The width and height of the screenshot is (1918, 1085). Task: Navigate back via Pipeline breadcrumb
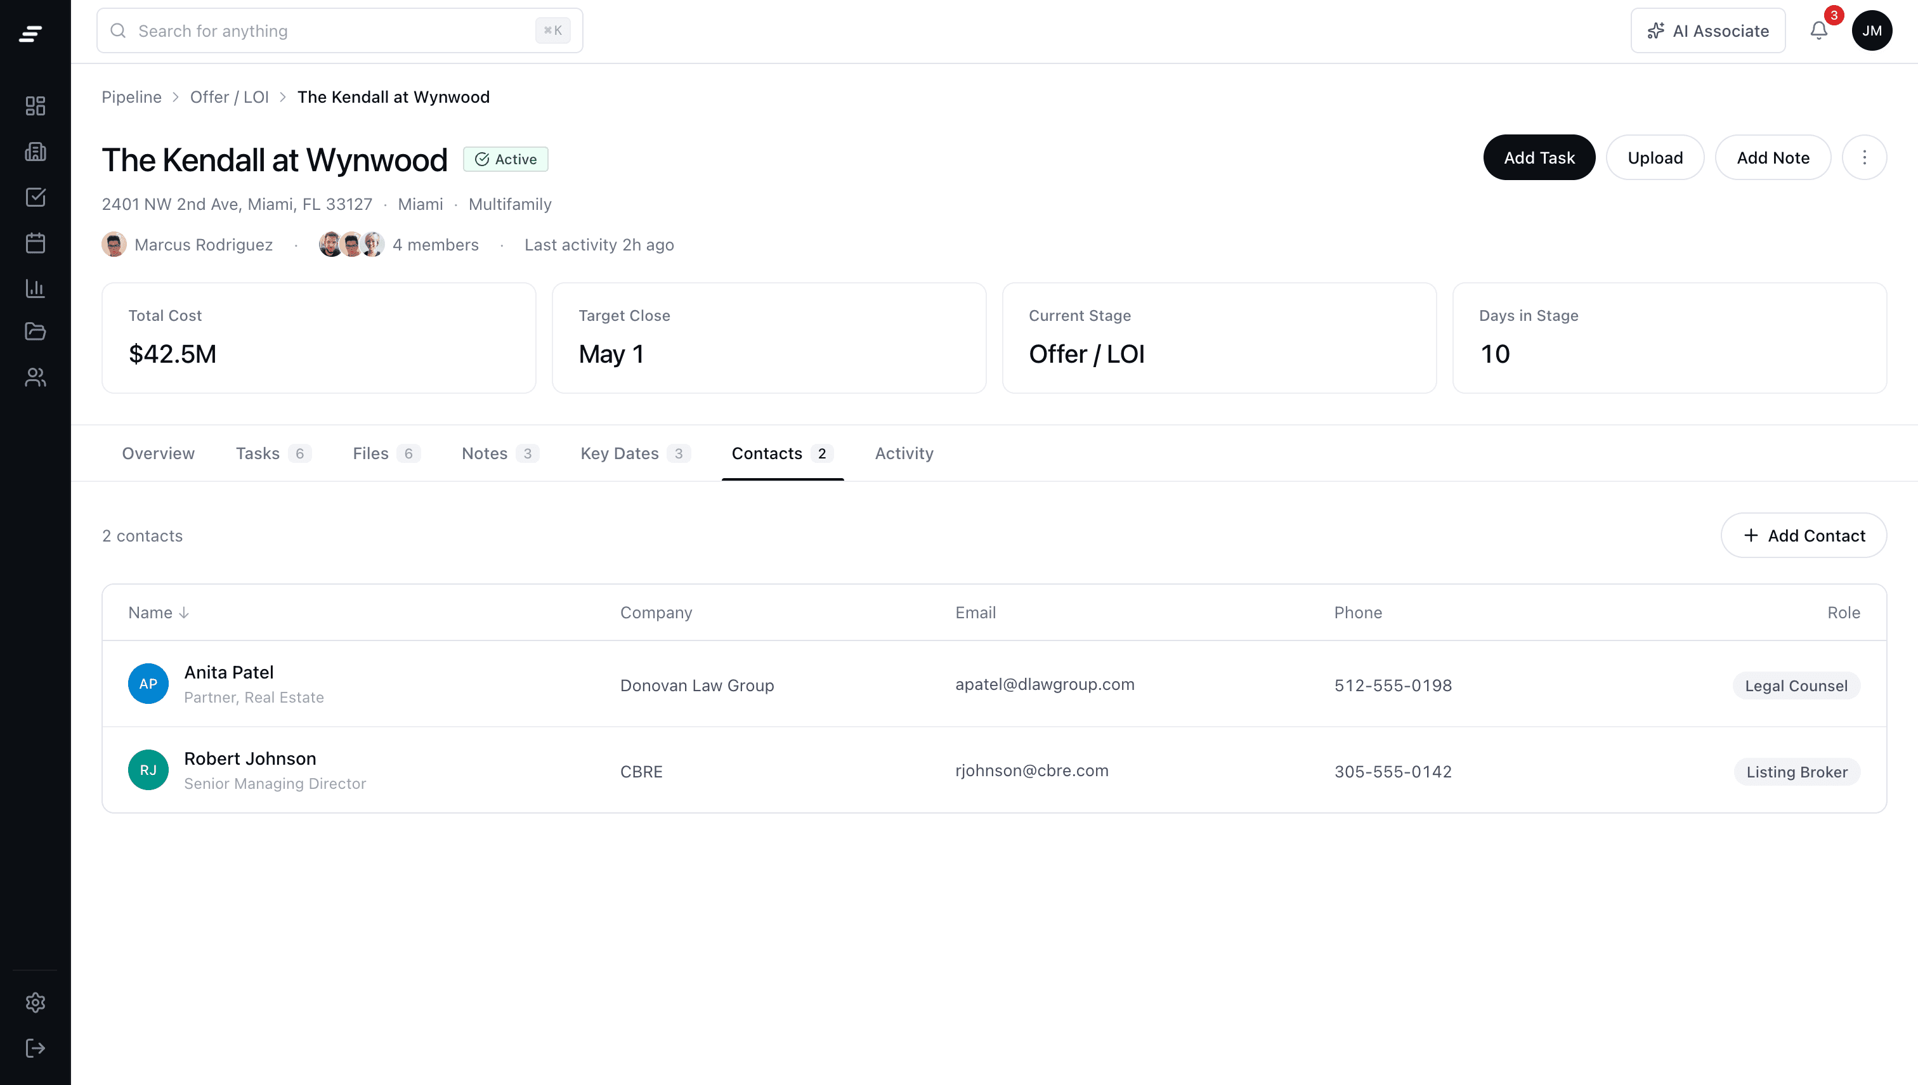click(x=131, y=97)
